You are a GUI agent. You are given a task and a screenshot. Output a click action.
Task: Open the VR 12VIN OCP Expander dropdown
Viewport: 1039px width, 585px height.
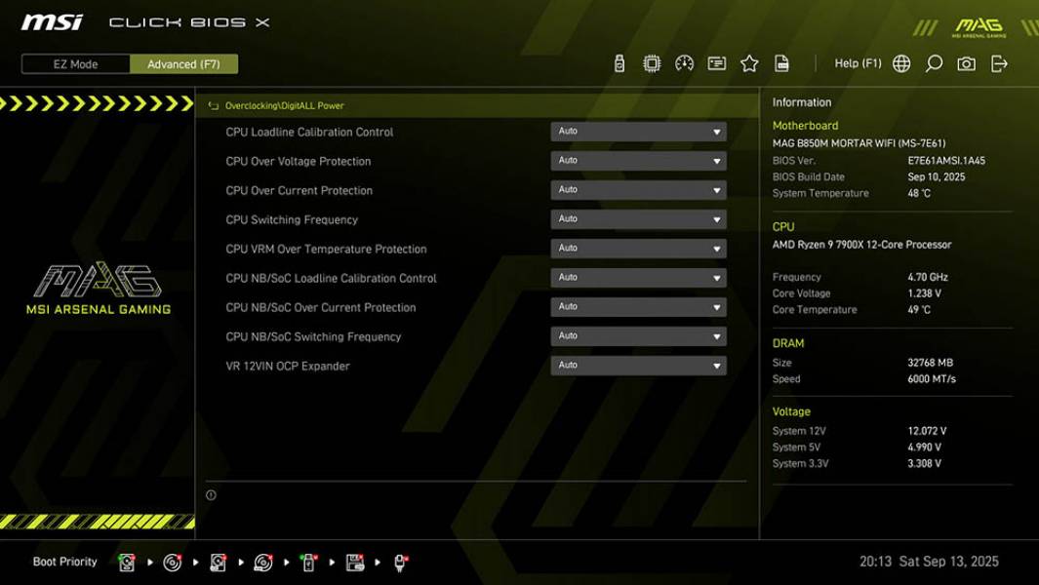[638, 365]
